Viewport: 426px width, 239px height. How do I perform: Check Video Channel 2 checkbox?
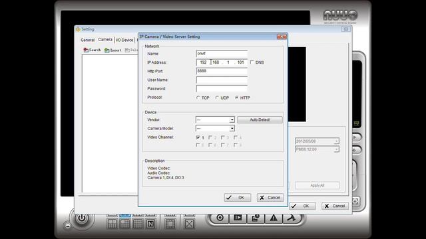(x=210, y=137)
